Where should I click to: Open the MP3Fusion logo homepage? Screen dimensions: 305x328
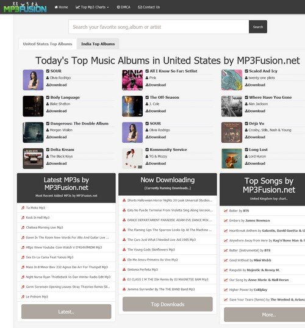coord(25,7)
